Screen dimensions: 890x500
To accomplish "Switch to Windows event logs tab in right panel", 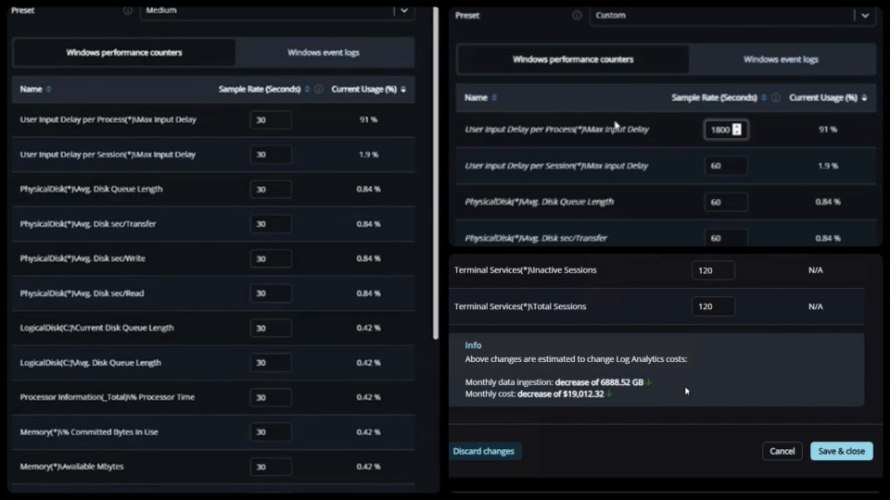I will [781, 59].
